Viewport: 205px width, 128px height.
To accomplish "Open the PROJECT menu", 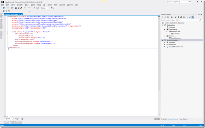I will [x=20, y=5].
